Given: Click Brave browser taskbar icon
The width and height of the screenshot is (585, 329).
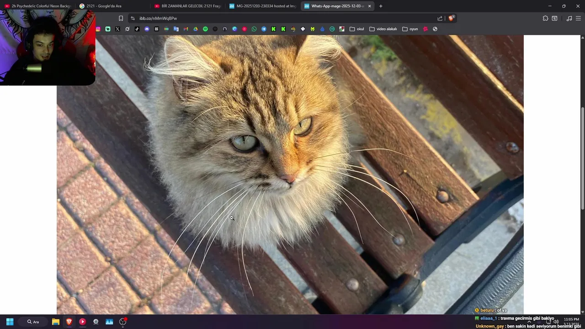Looking at the screenshot, I should click(69, 322).
